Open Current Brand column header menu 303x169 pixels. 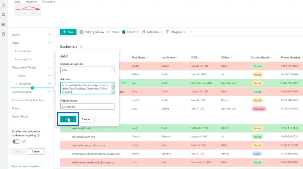261,58
